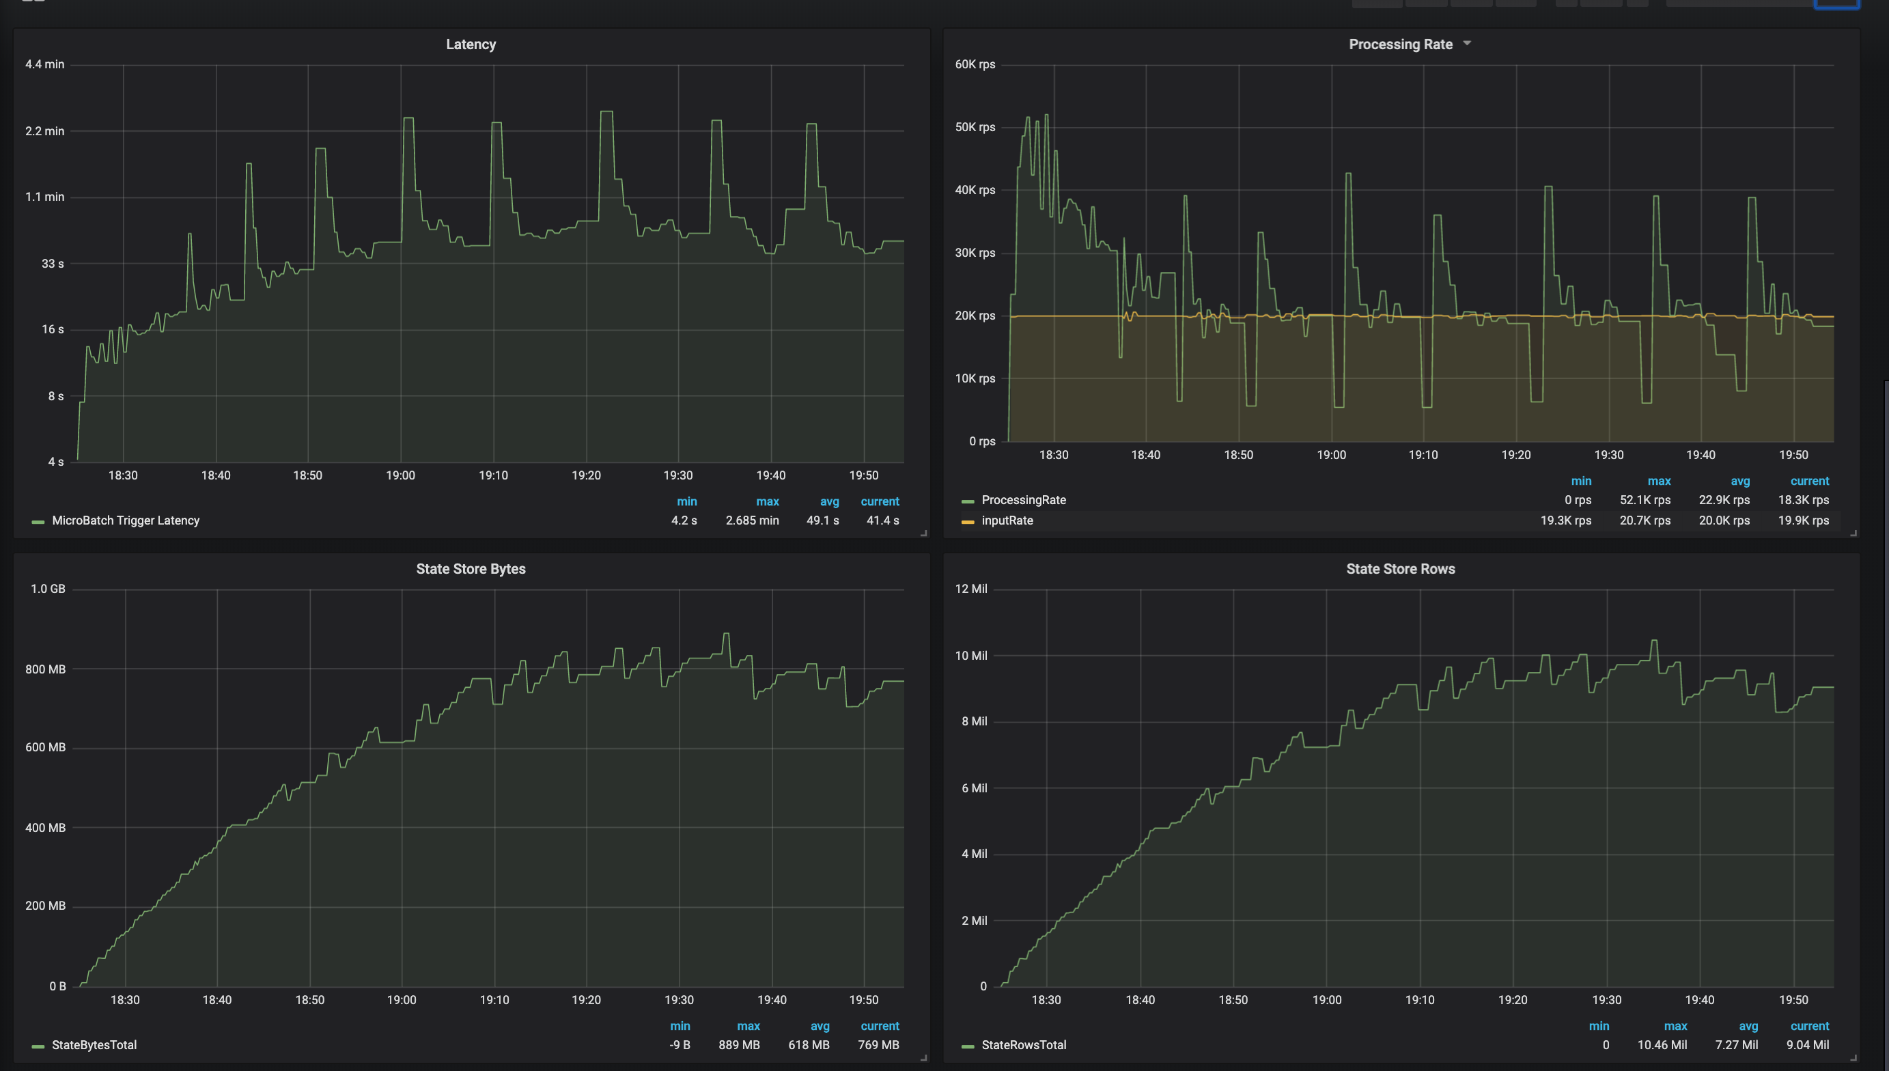Sort Latency legend by current column
This screenshot has height=1071, width=1889.
coord(880,501)
